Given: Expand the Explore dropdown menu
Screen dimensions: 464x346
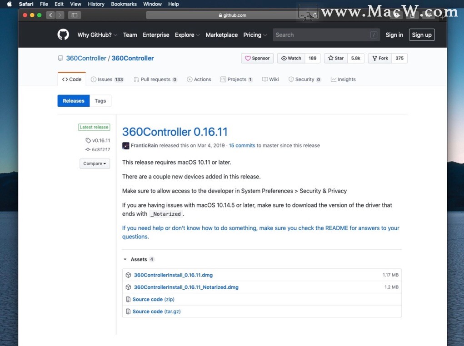Looking at the screenshot, I should (187, 35).
